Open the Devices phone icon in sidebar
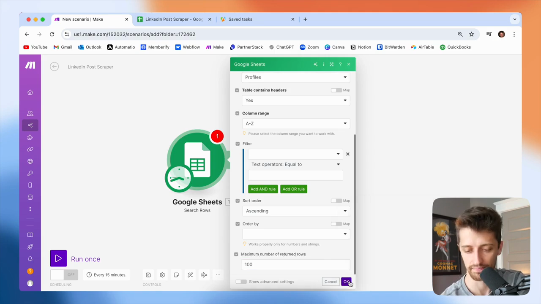This screenshot has width=541, height=304. [x=30, y=185]
